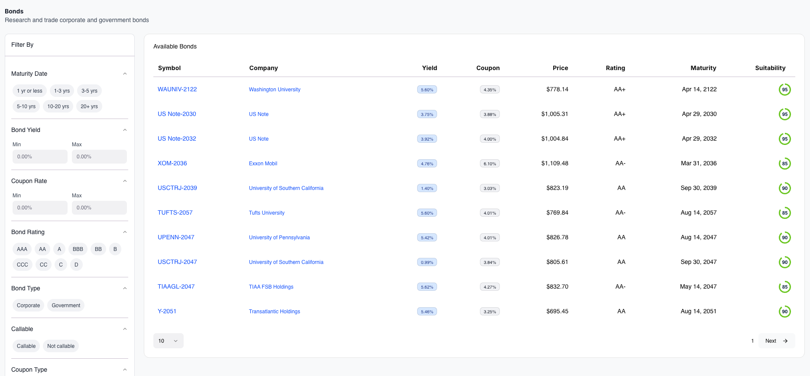Sort table by Rating column header
The width and height of the screenshot is (810, 376).
[x=615, y=68]
